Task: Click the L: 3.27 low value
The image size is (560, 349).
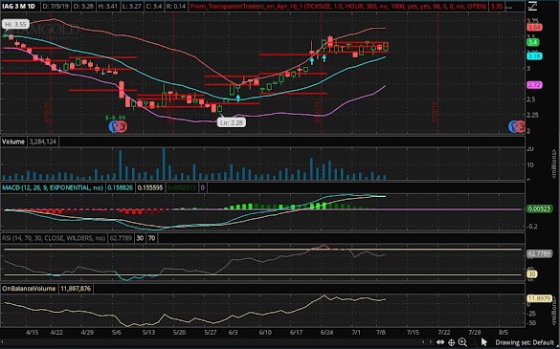Action: click(x=133, y=7)
